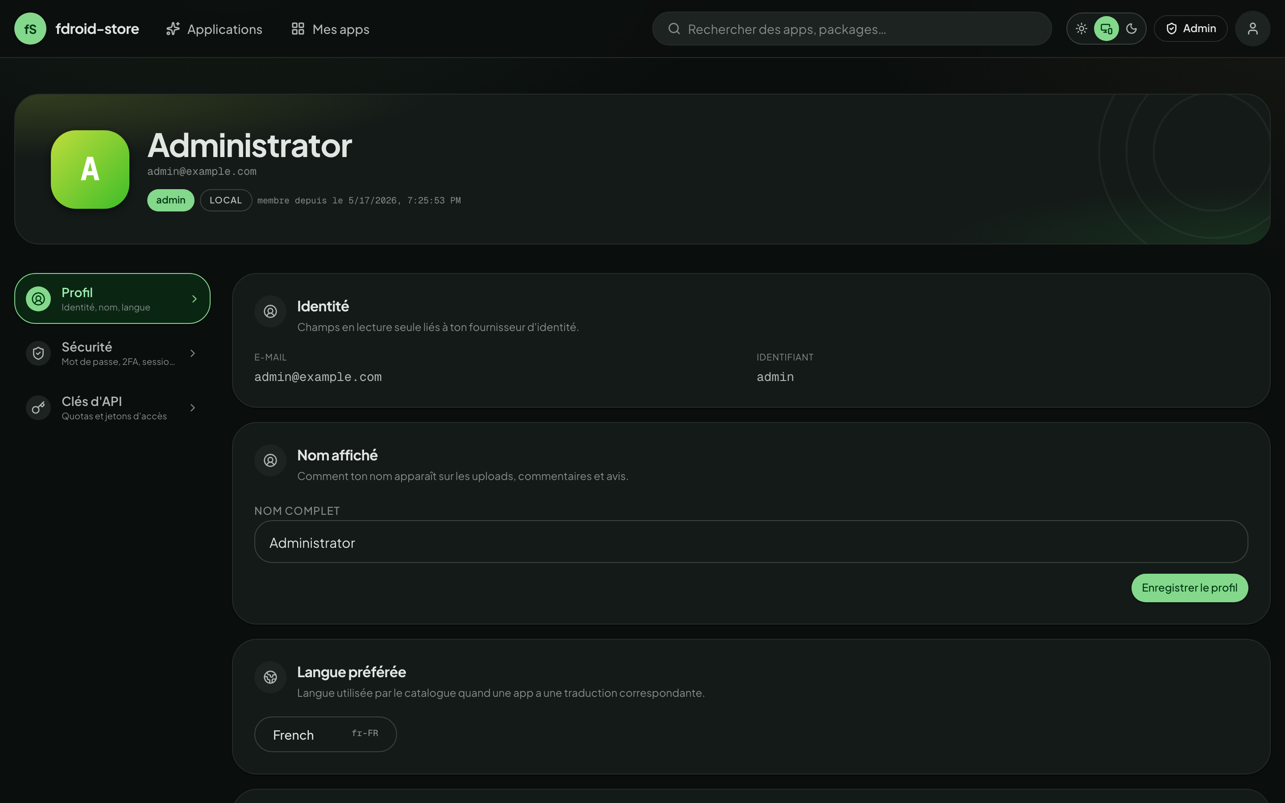1285x803 pixels.
Task: Open the Applications nav item
Action: [x=214, y=29]
